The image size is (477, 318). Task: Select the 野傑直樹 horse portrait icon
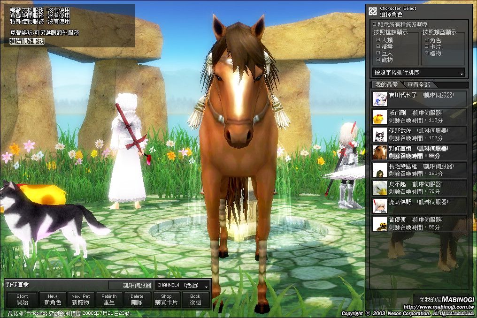pyautogui.click(x=380, y=152)
